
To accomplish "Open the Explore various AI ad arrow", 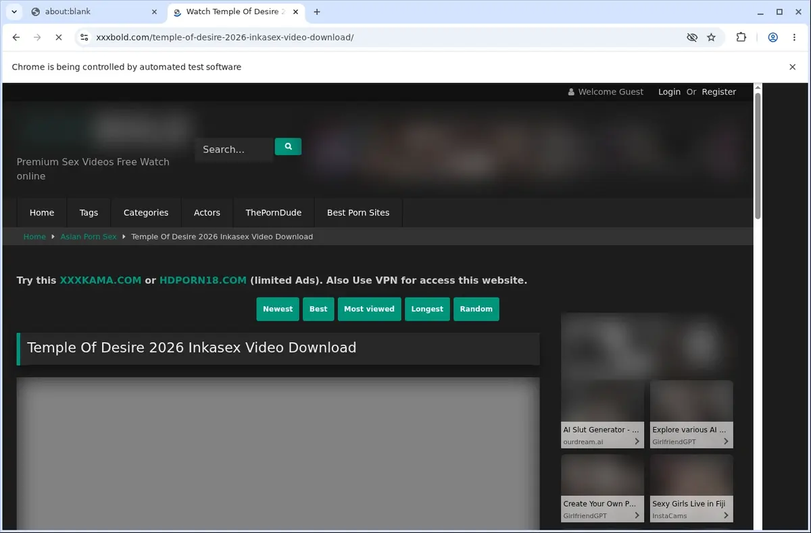I will click(x=726, y=442).
